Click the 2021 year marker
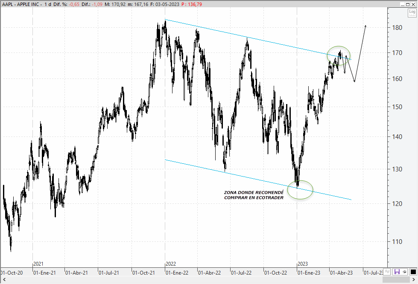This screenshot has height=284, width=418. 38,264
